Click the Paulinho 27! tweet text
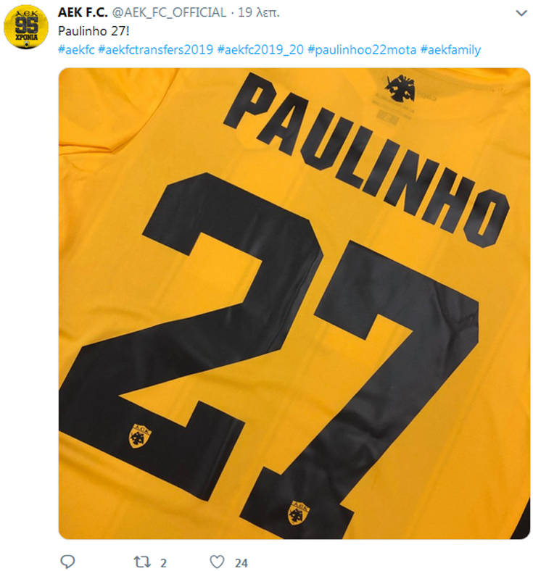This screenshot has width=533, height=571. (x=94, y=31)
